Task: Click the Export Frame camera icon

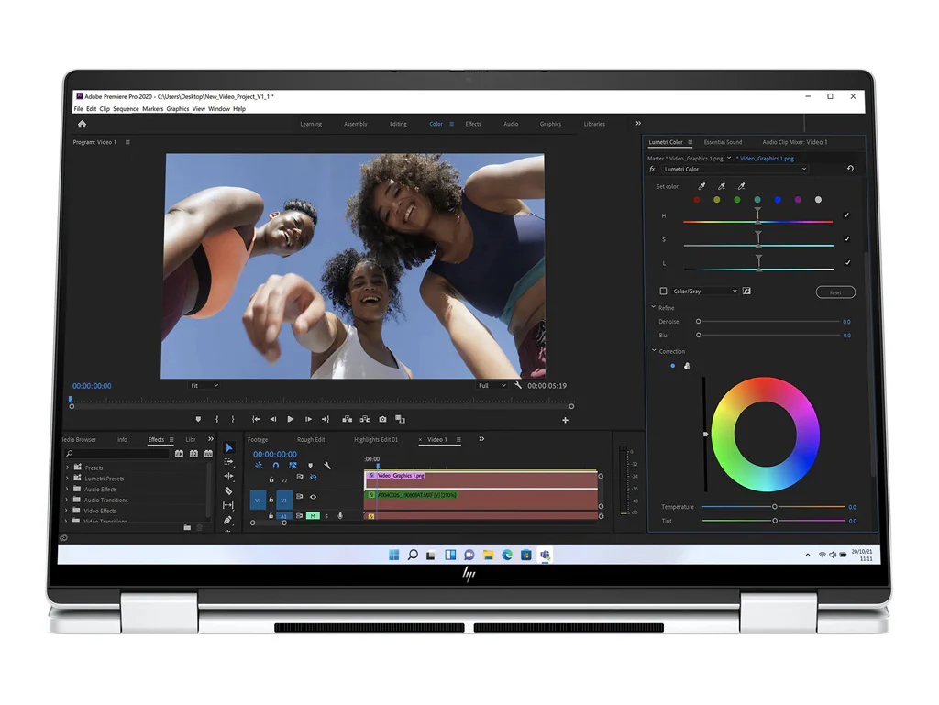Action: coord(382,419)
